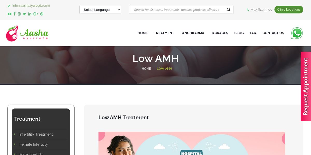Open the LinkedIn social icon
Screen dimensions: 311x155
30,14
